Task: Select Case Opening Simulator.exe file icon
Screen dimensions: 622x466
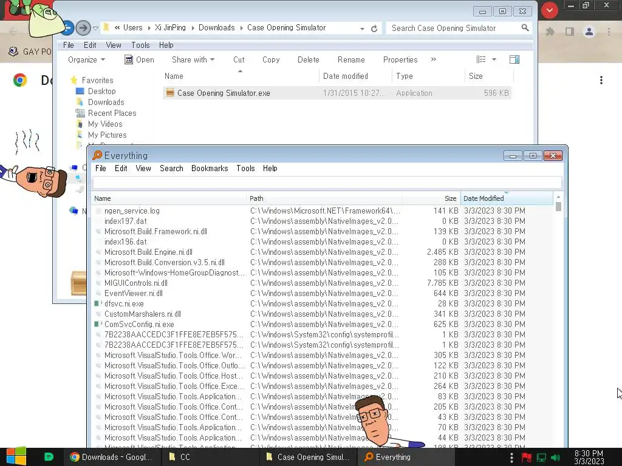Action: pos(170,93)
